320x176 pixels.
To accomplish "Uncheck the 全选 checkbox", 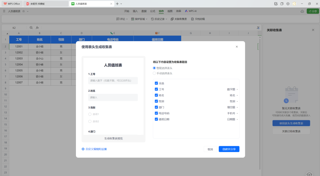I will pos(156,83).
